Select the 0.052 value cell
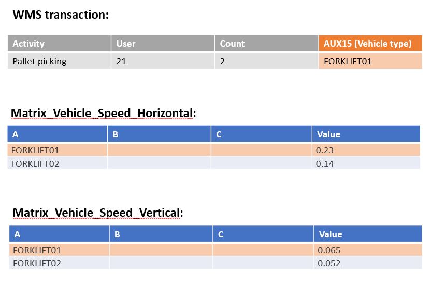431x282 pixels. point(328,263)
